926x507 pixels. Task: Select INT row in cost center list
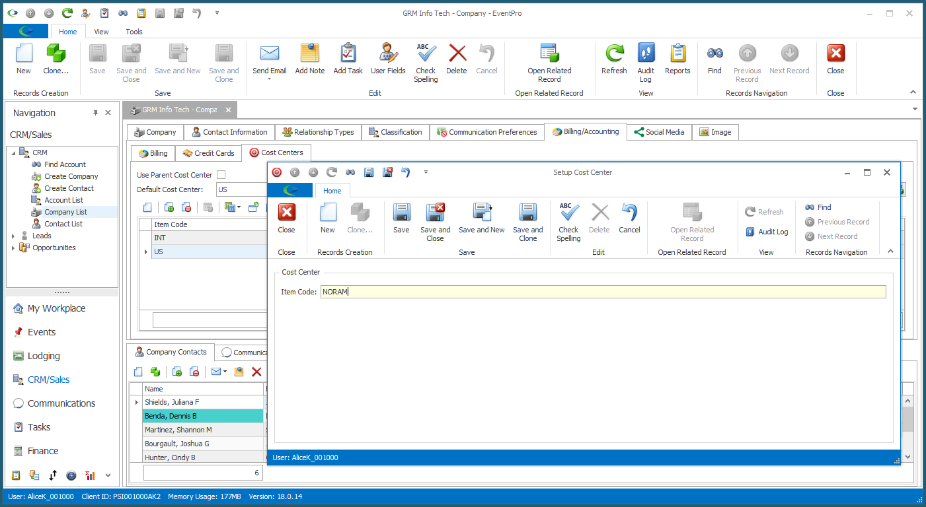pyautogui.click(x=210, y=238)
